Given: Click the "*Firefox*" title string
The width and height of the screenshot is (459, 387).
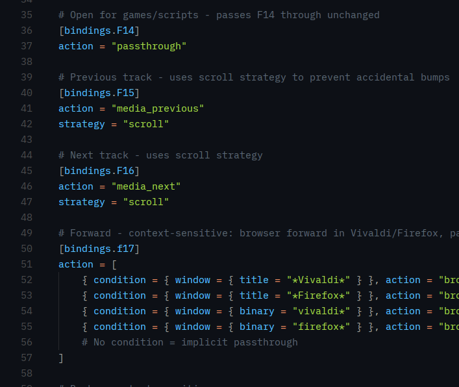Looking at the screenshot, I should pyautogui.click(x=318, y=295).
